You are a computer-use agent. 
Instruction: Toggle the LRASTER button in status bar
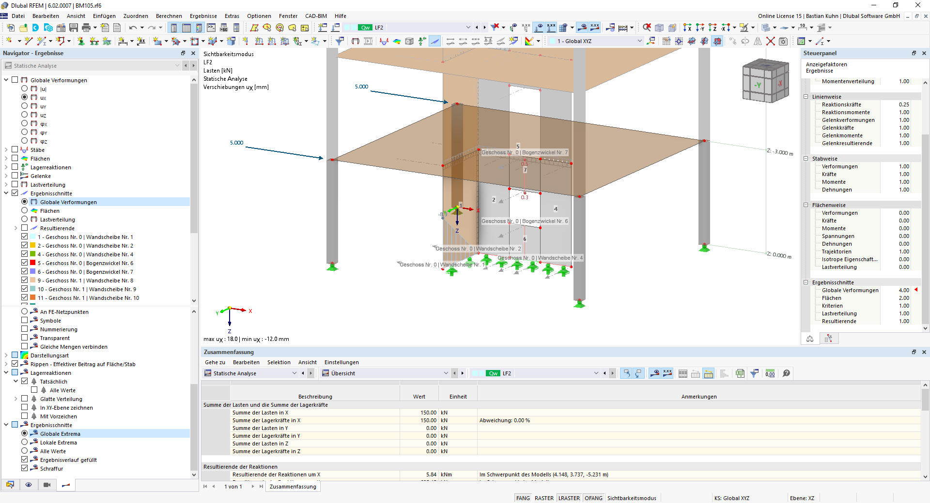pos(569,498)
